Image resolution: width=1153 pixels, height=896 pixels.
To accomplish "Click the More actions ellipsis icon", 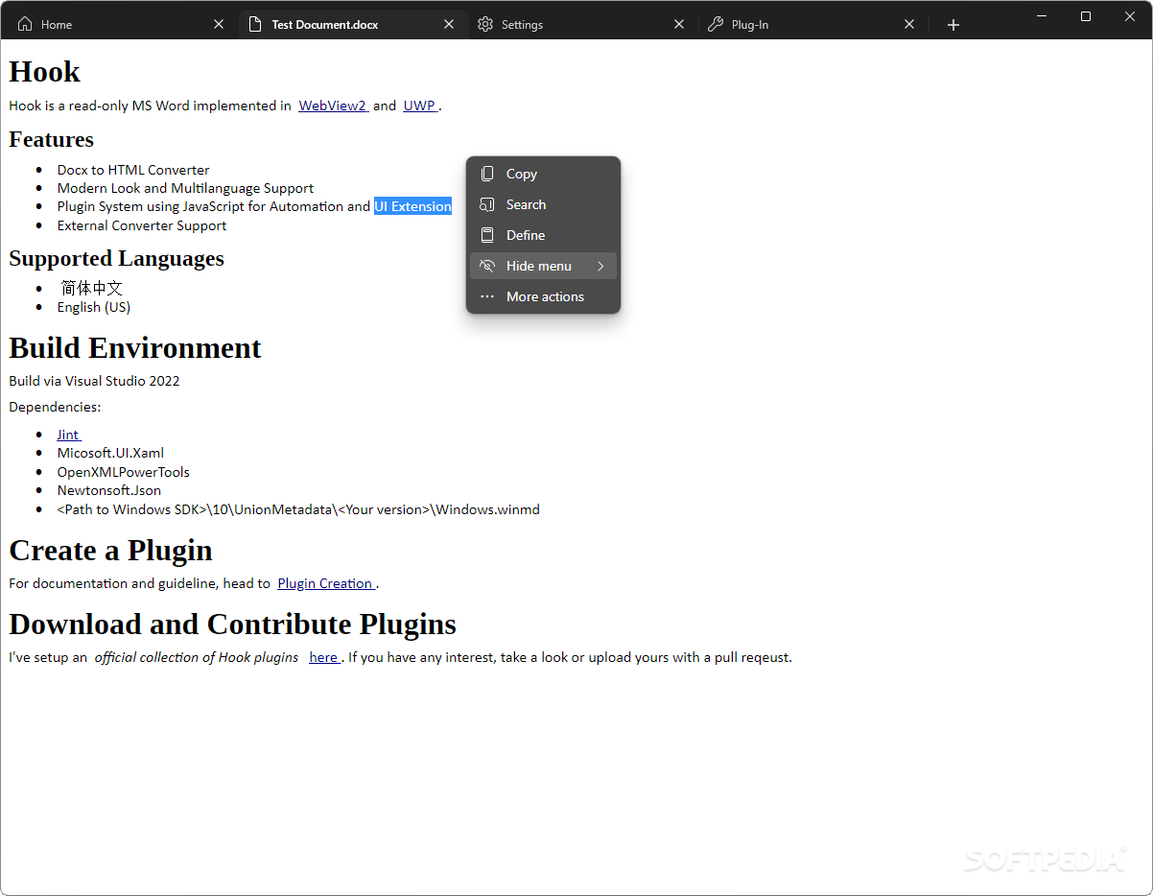I will pos(487,296).
